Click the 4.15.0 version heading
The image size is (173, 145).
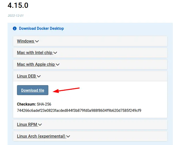[18, 5]
